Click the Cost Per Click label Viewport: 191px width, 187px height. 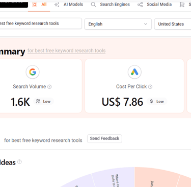131,87
